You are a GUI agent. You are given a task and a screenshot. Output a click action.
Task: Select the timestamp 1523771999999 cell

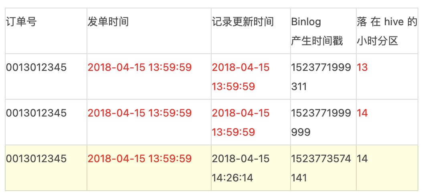(x=321, y=123)
